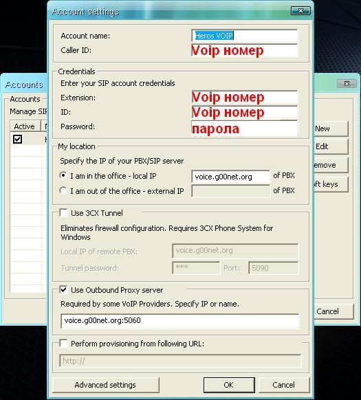This screenshot has width=361, height=400.
Task: Click the empty external IP of PBX field
Action: (230, 191)
